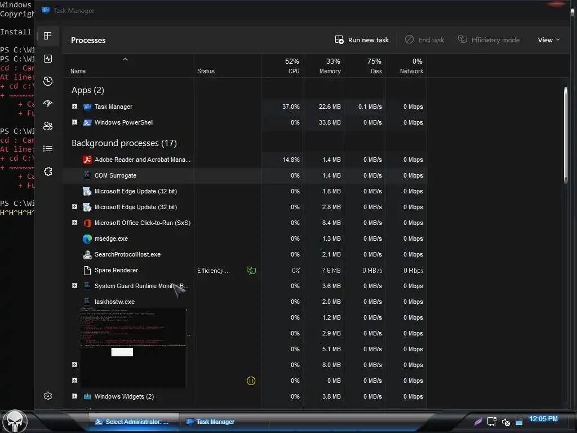Click the Efficiency mode button
This screenshot has width=577, height=433.
(x=489, y=40)
